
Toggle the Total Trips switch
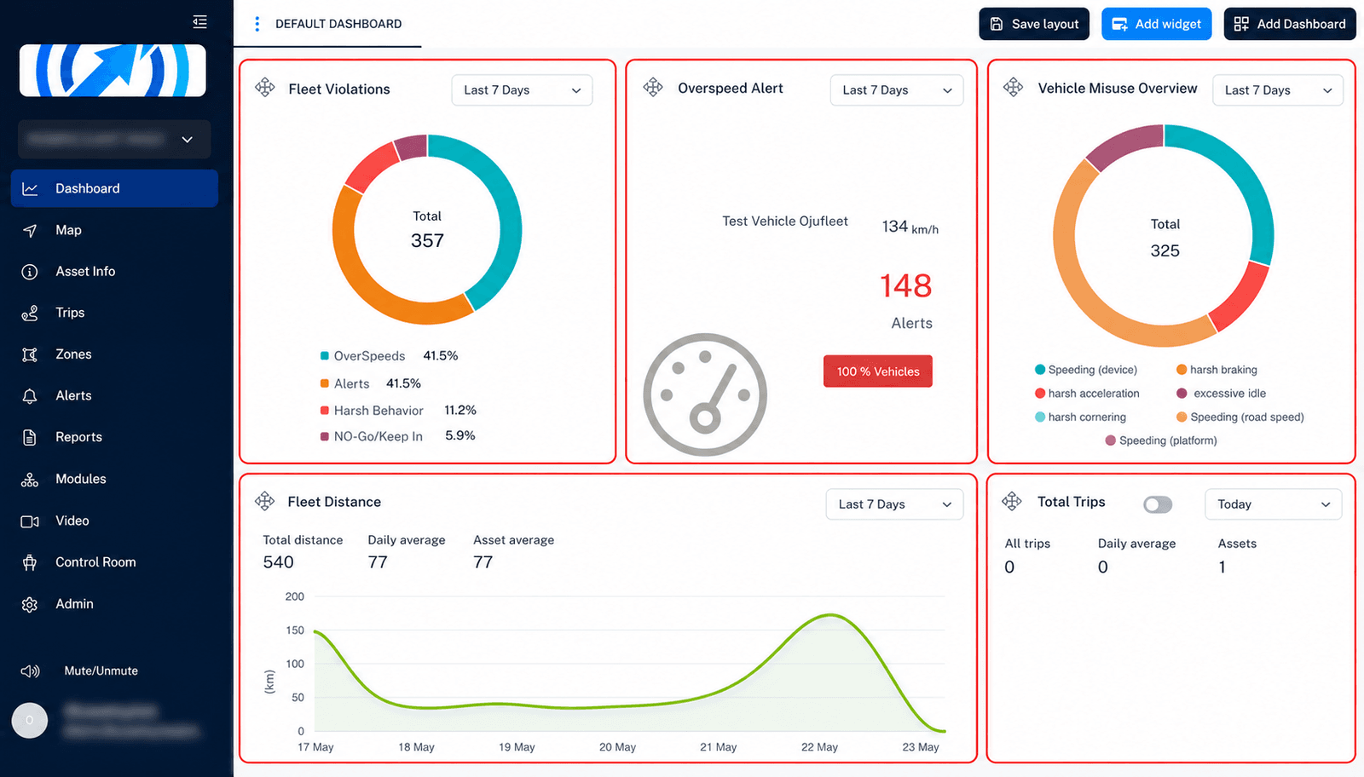(x=1158, y=504)
